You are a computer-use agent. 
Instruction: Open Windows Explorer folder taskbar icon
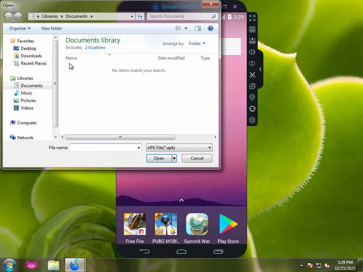53,265
